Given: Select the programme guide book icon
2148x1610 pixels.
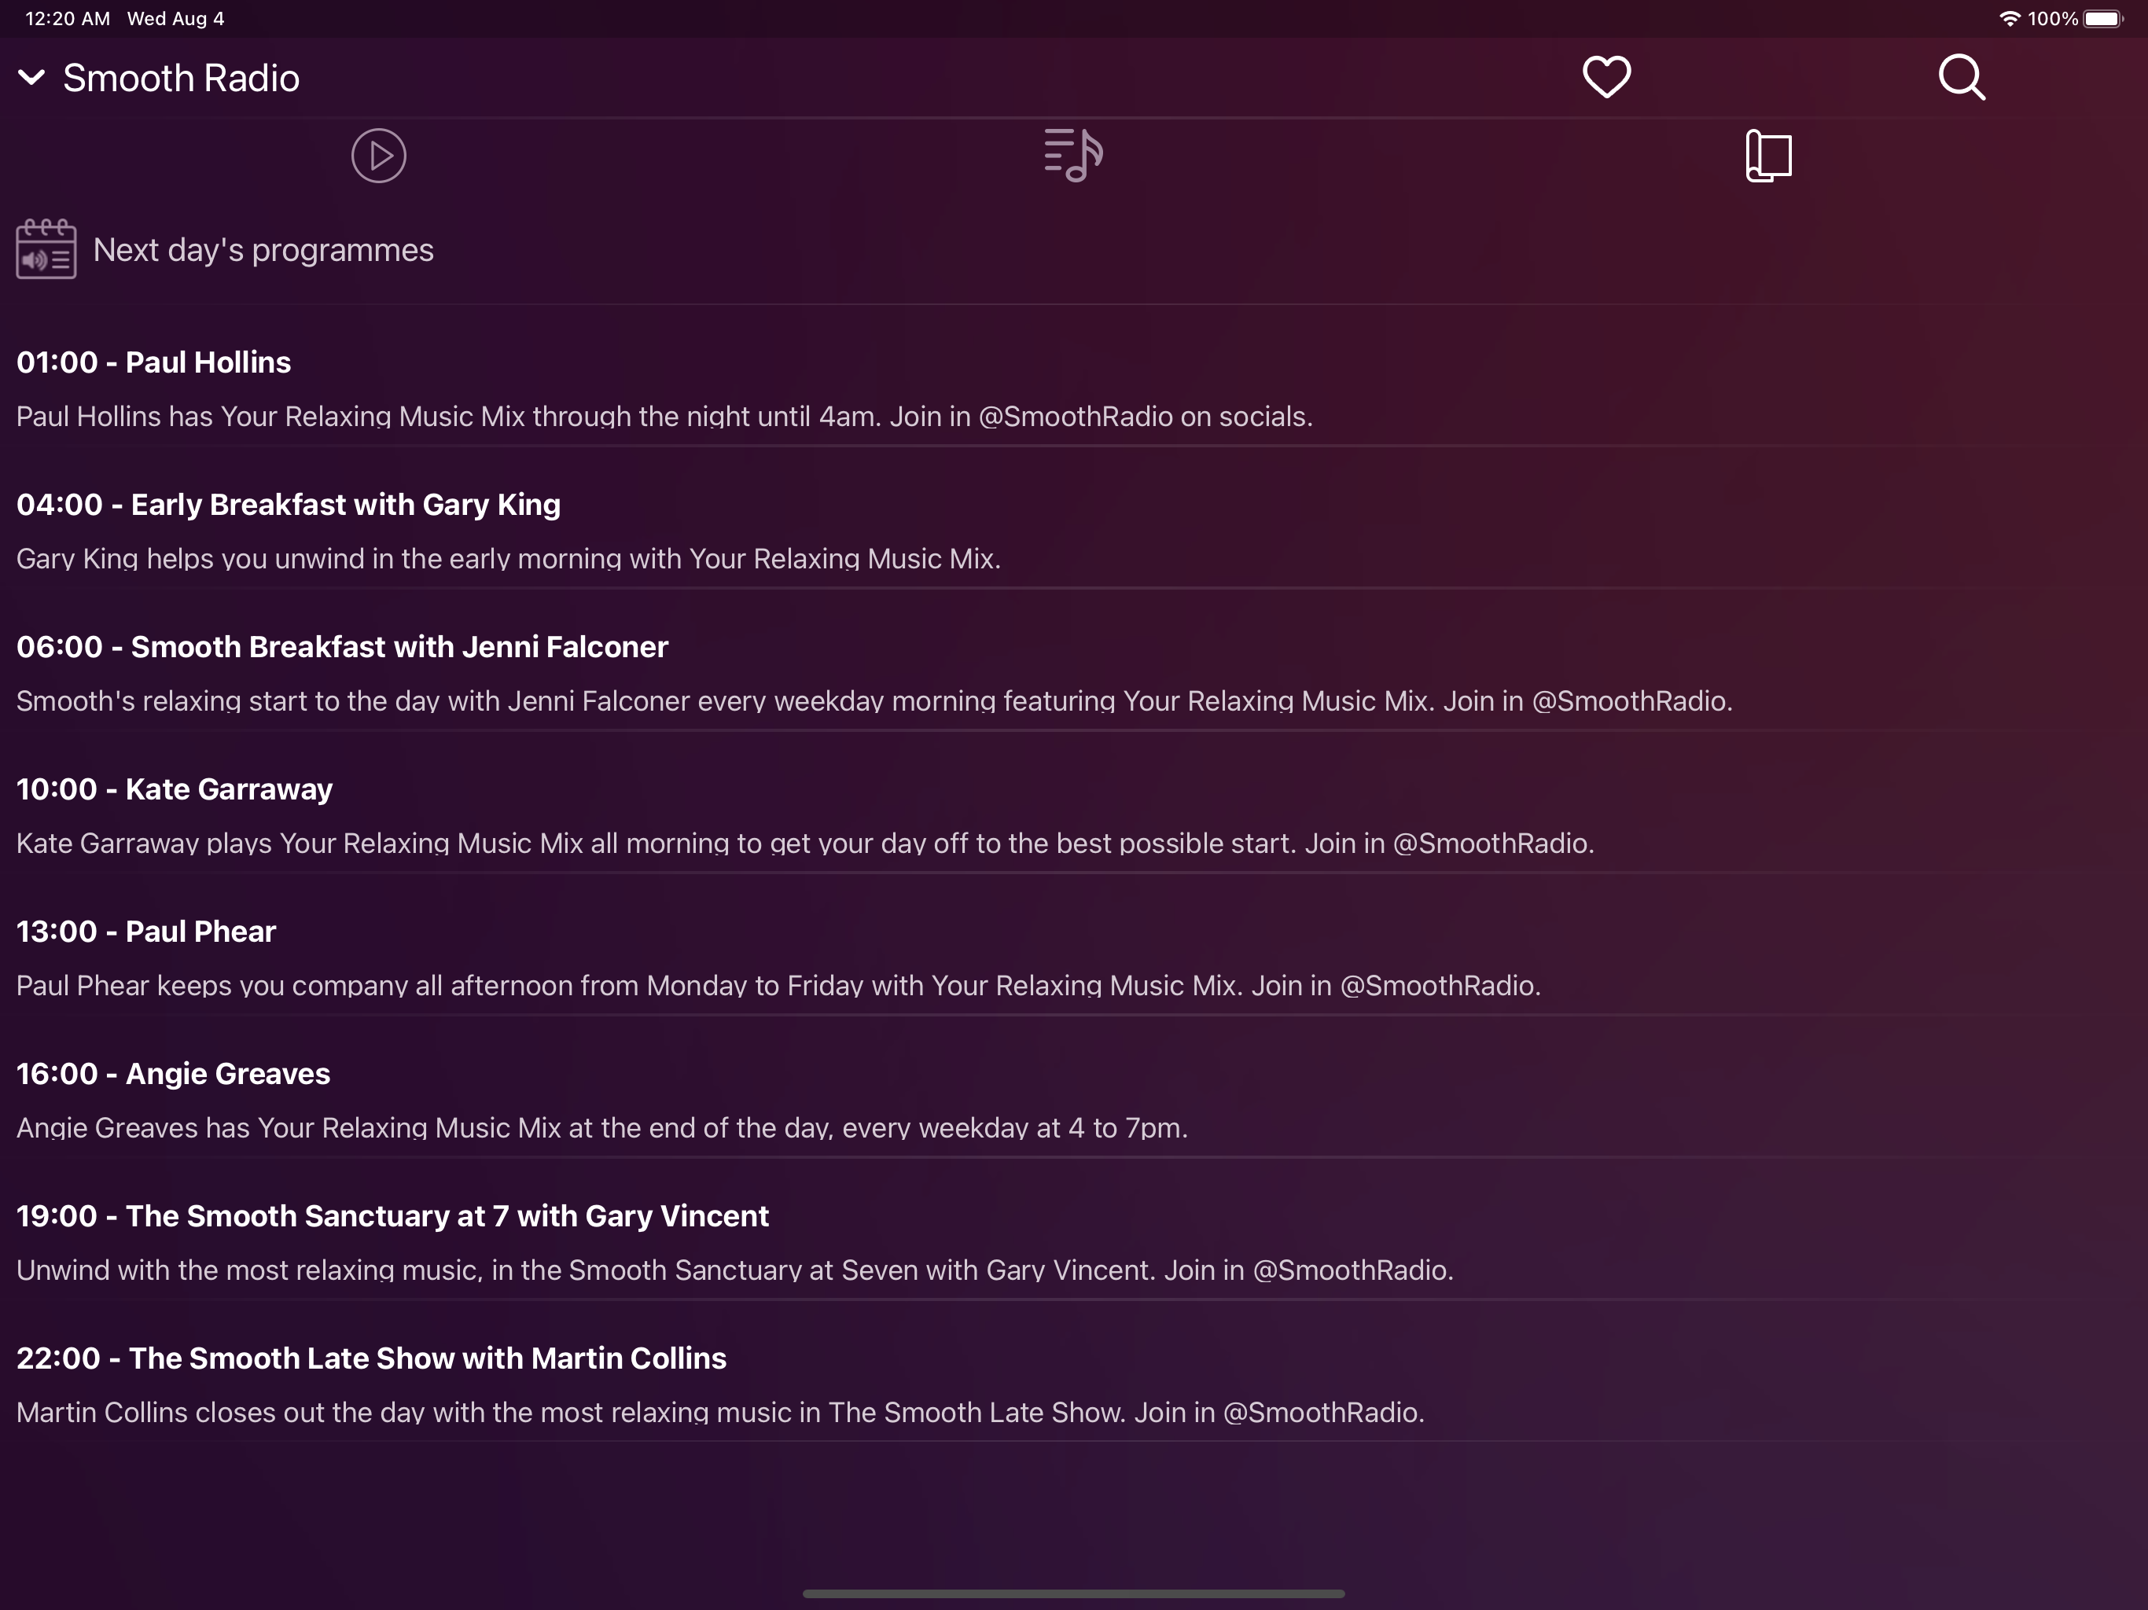Looking at the screenshot, I should [1768, 156].
